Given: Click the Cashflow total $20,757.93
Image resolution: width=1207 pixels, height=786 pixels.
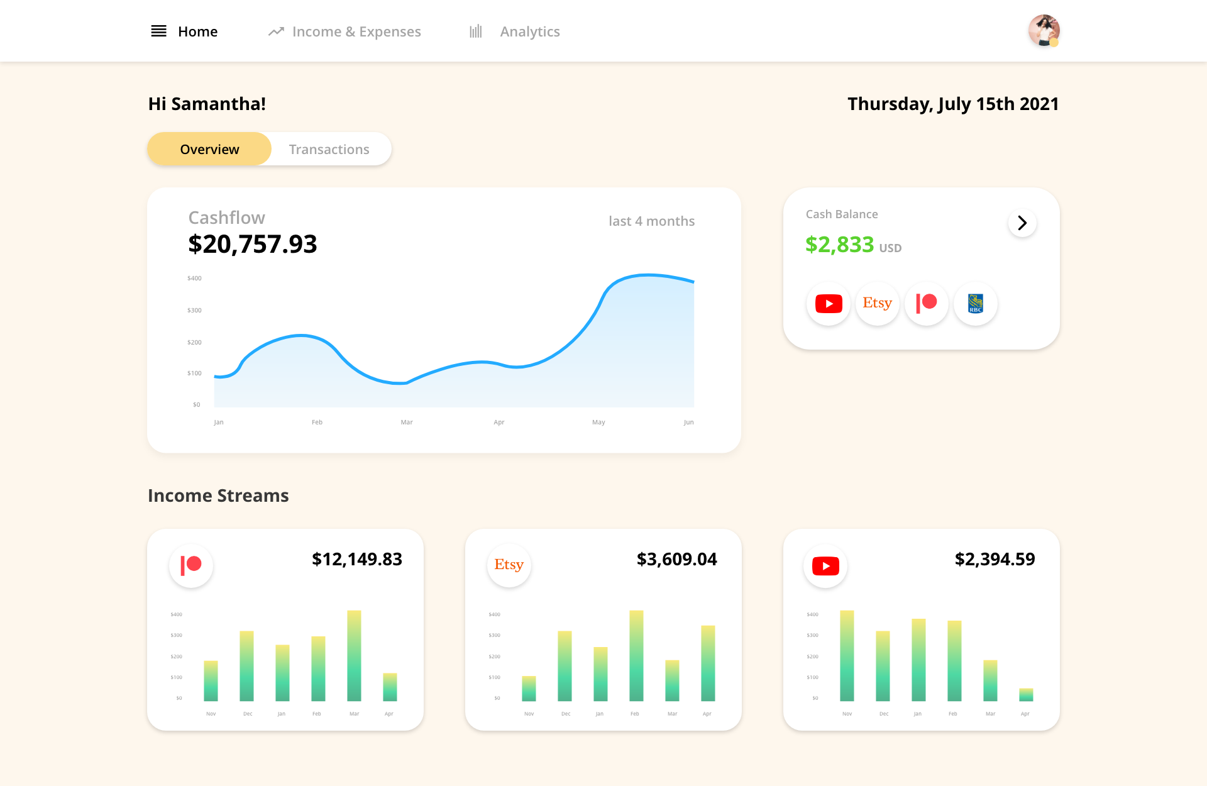Looking at the screenshot, I should click(x=253, y=245).
